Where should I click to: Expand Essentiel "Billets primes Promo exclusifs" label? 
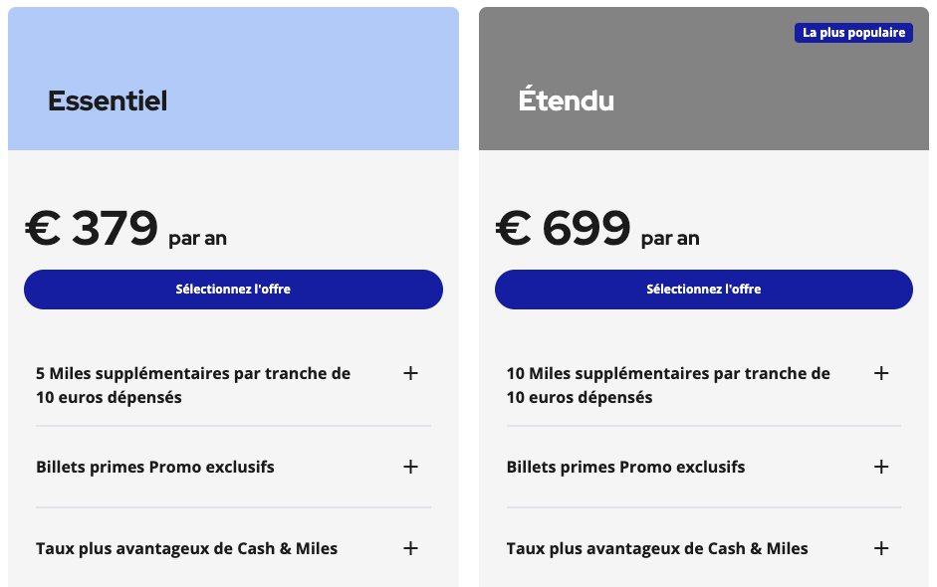click(x=155, y=467)
